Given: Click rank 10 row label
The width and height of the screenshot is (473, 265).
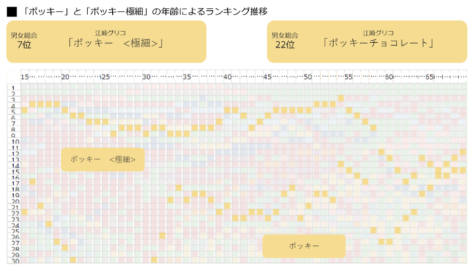Looking at the screenshot, I should coord(15,142).
